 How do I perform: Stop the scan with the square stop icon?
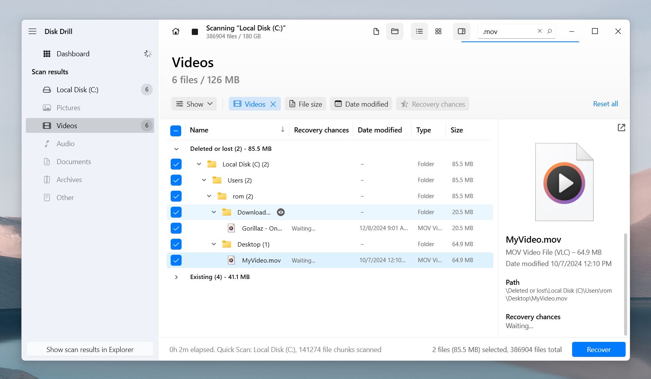pos(194,32)
